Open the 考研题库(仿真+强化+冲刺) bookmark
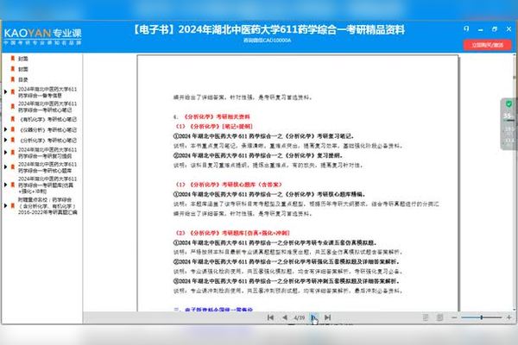 (x=47, y=185)
